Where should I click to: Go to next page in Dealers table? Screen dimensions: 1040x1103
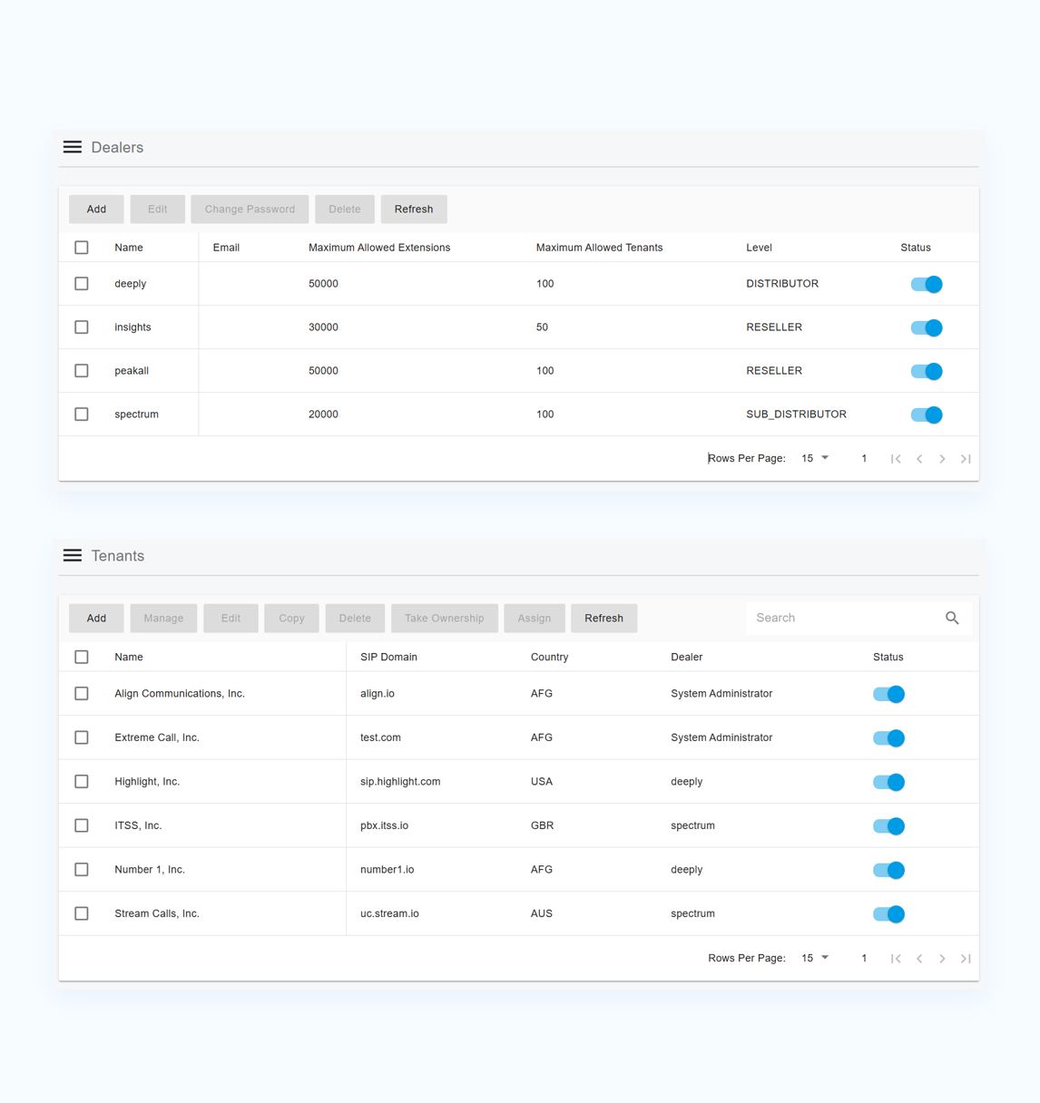click(942, 459)
